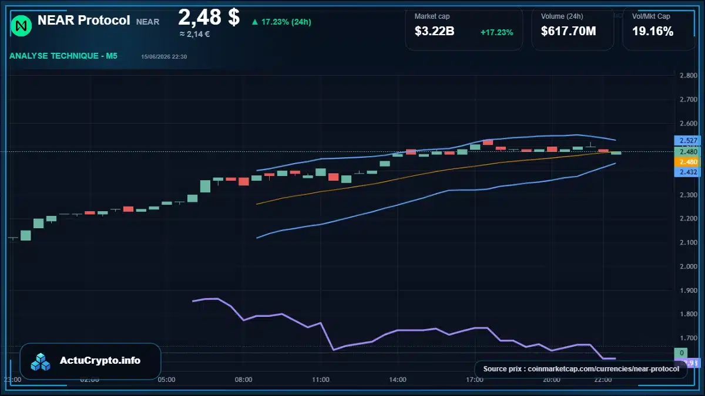
Task: Click the 2.800 price axis label
Action: click(687, 76)
